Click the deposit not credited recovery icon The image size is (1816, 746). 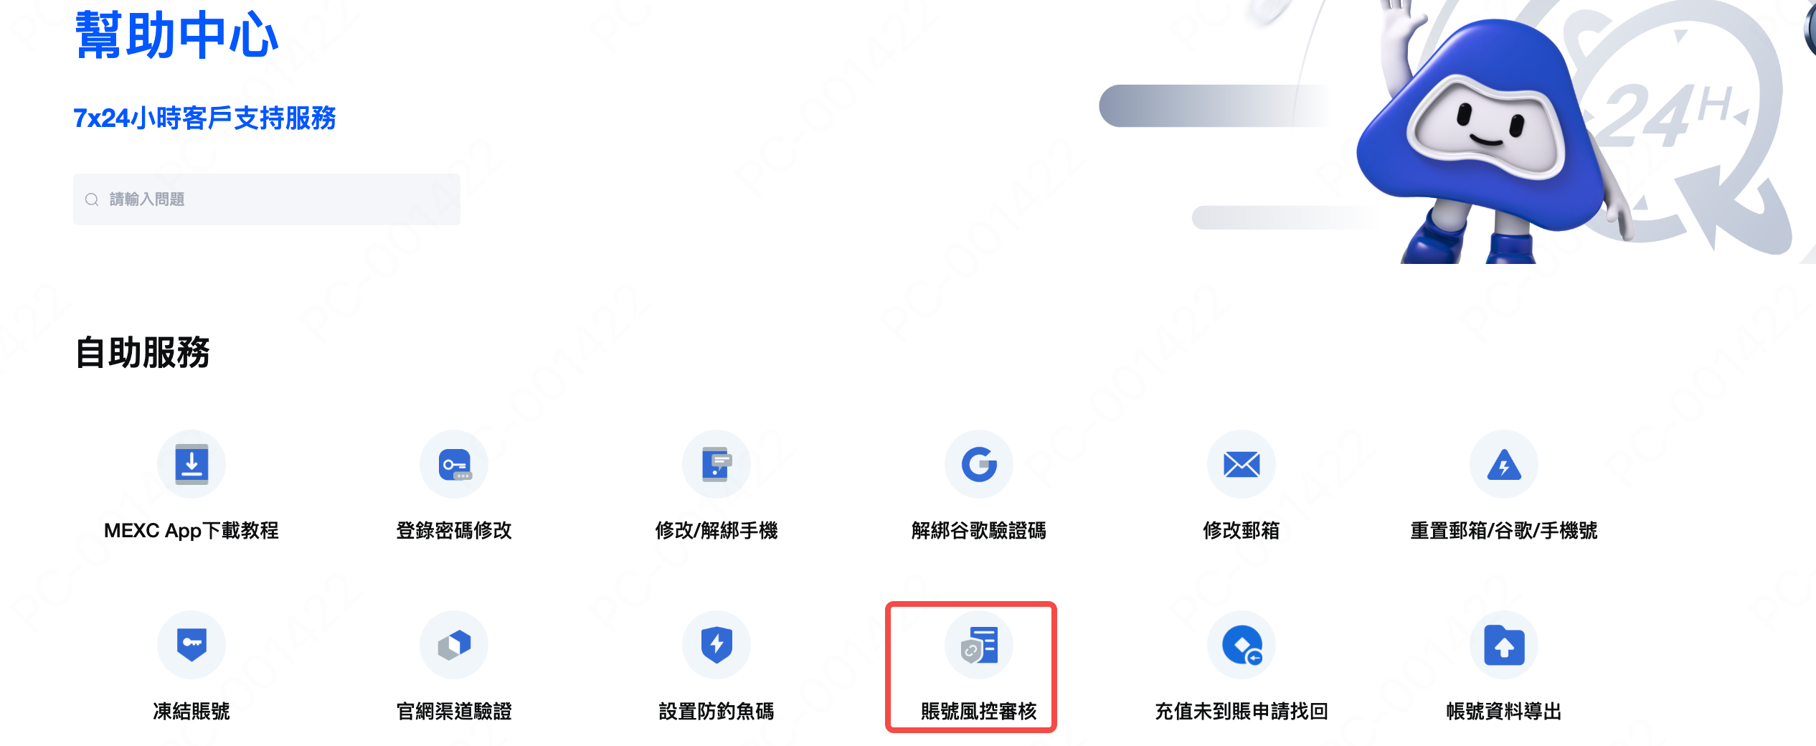pyautogui.click(x=1242, y=645)
